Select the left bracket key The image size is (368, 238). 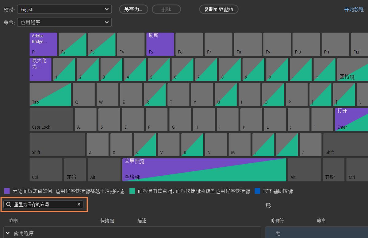click(320, 95)
